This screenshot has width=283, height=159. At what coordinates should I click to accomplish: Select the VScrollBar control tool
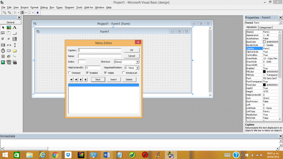tap(15, 45)
